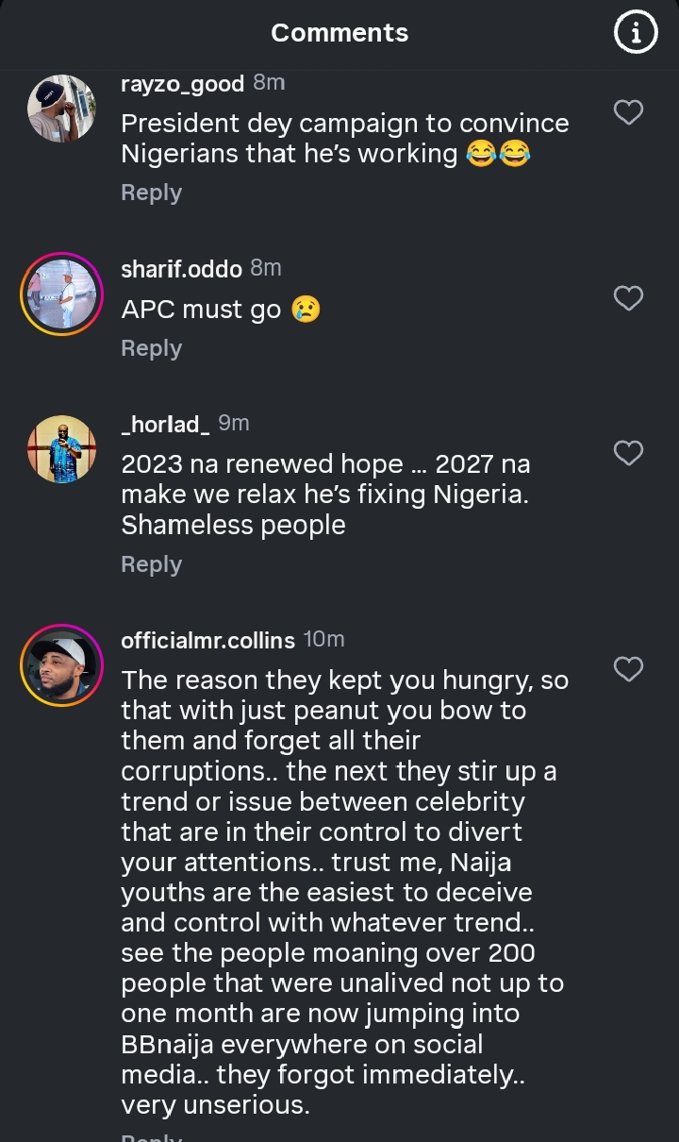Like rayzo_good's comment with heart icon
This screenshot has width=679, height=1142.
coord(628,112)
